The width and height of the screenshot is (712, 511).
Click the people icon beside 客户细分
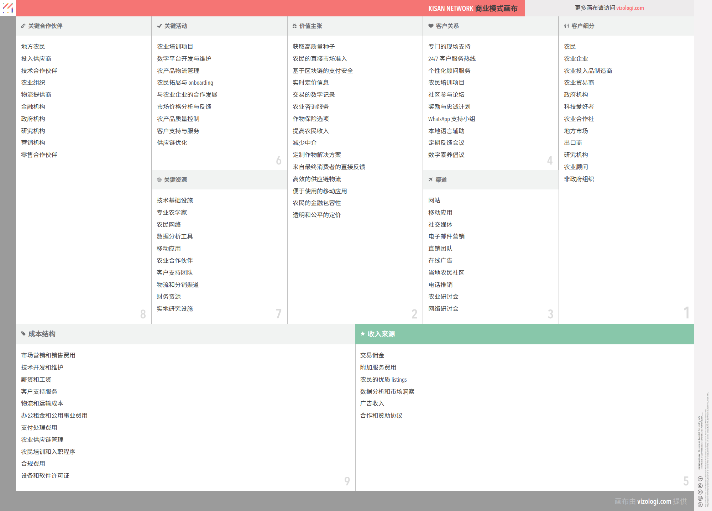click(566, 26)
